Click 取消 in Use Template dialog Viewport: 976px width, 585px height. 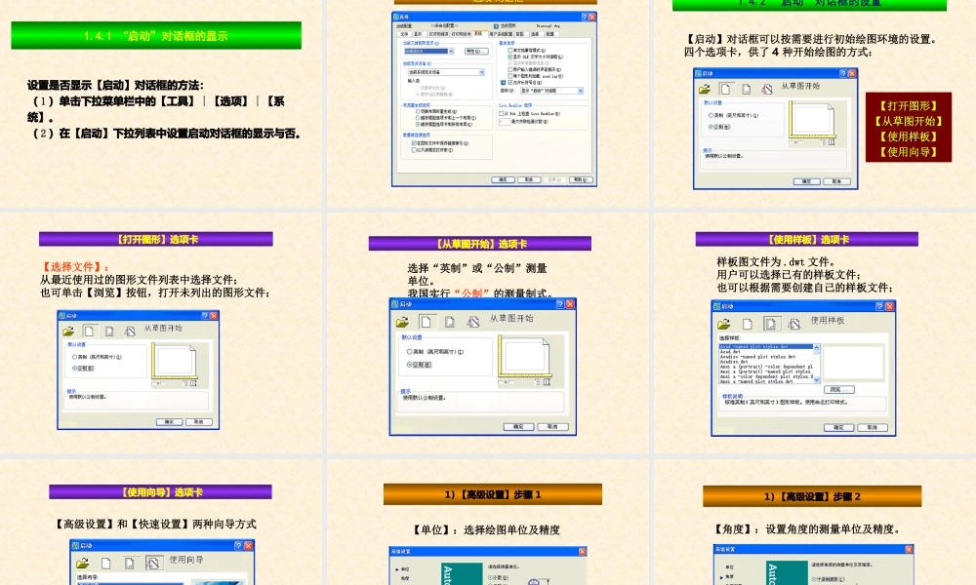(873, 427)
